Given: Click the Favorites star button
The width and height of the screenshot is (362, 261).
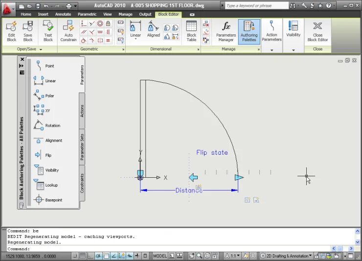Looking at the screenshot, I should (320, 6).
